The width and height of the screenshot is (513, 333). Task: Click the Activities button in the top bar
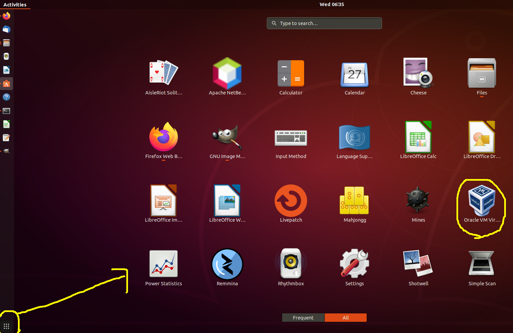[x=15, y=4]
